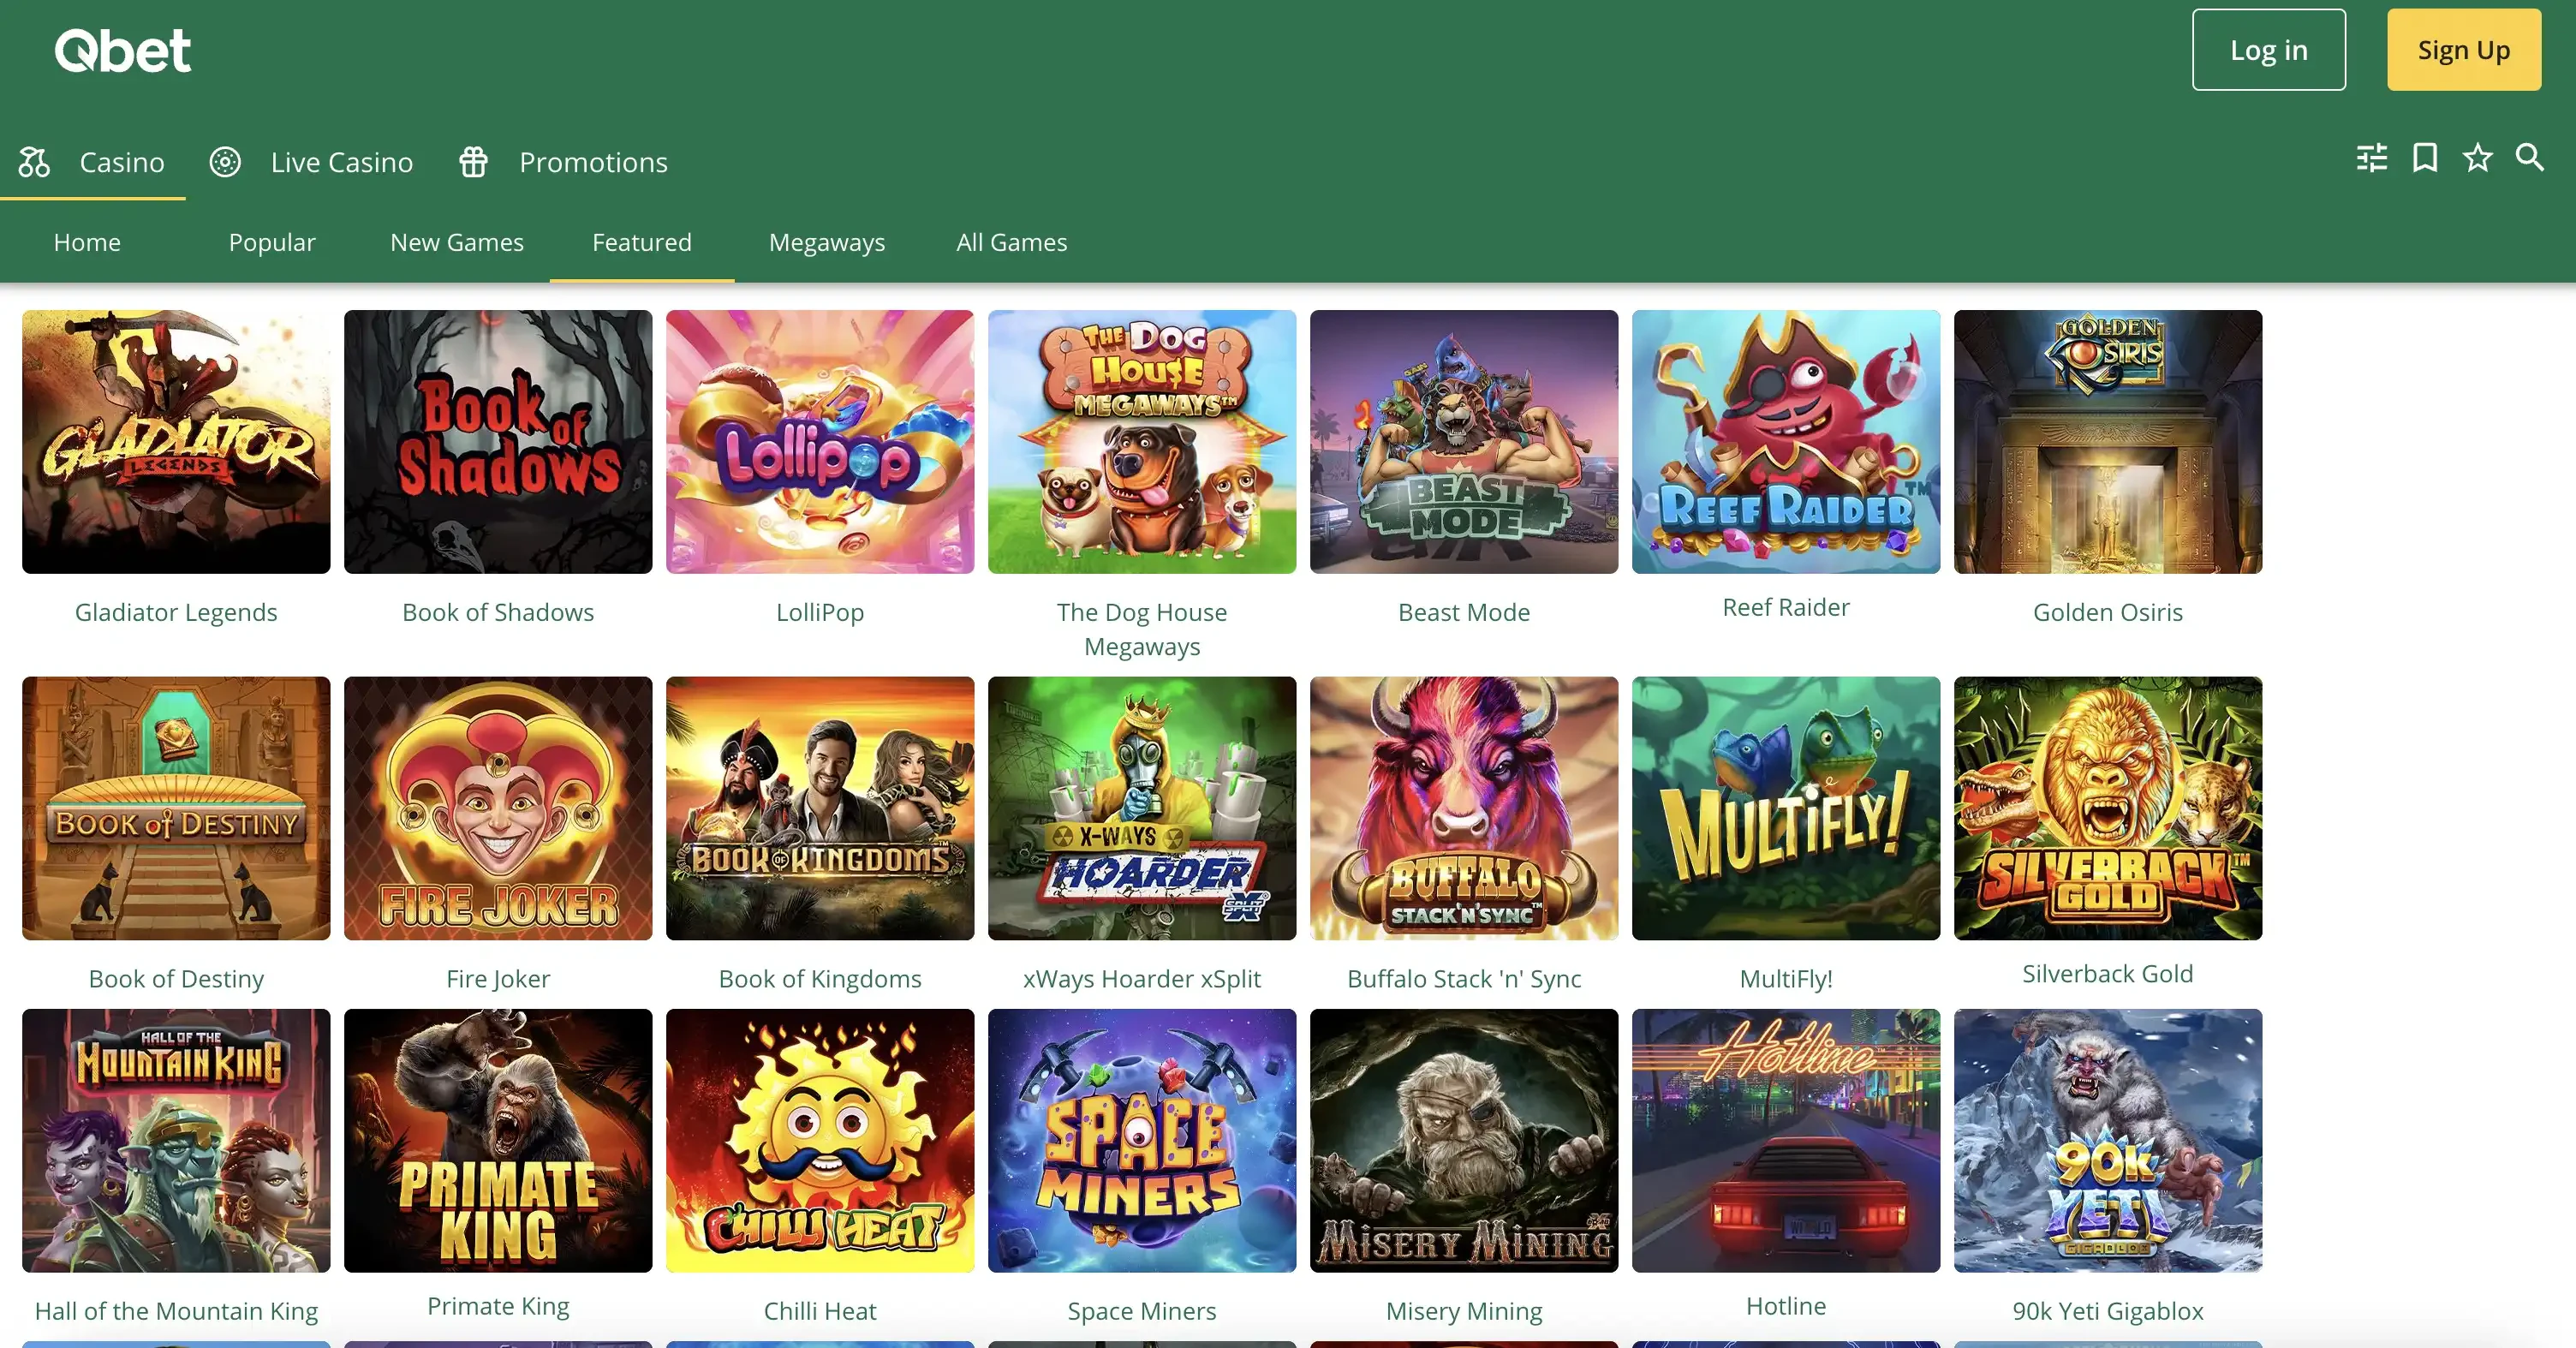2576x1348 pixels.
Task: Open Hall of the Mountain King thumbnail
Action: [x=176, y=1140]
